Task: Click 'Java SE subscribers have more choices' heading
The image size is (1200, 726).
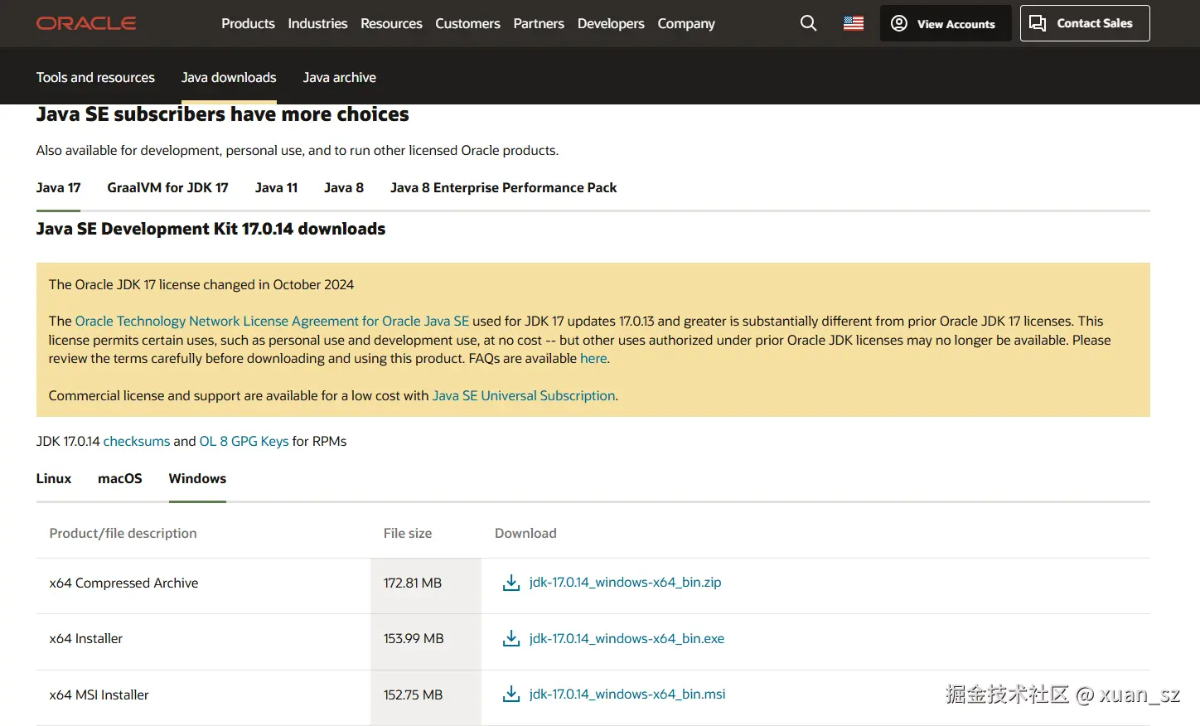Action: tap(223, 114)
